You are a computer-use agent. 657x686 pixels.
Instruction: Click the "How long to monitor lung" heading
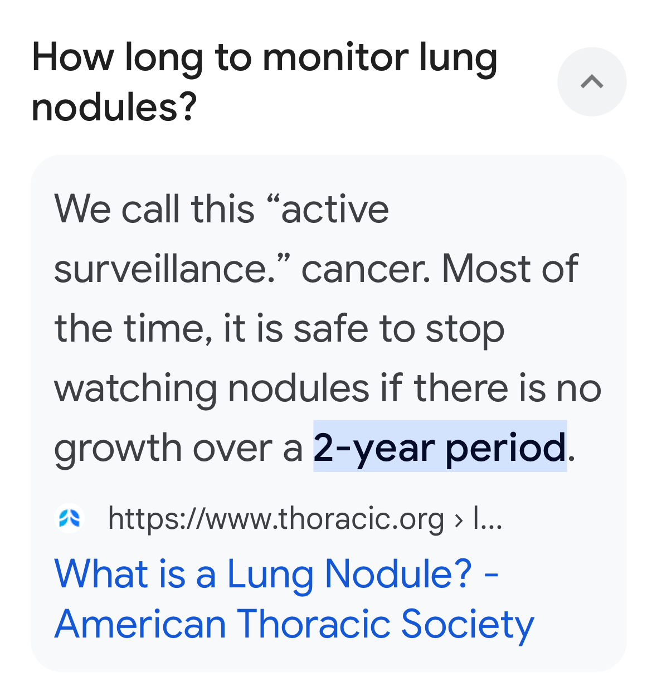265,58
